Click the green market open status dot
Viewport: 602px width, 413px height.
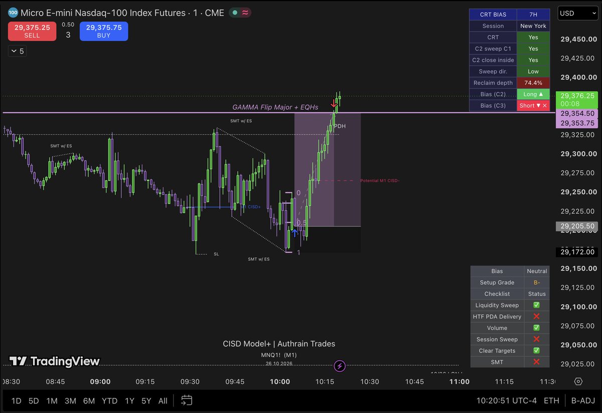(234, 13)
